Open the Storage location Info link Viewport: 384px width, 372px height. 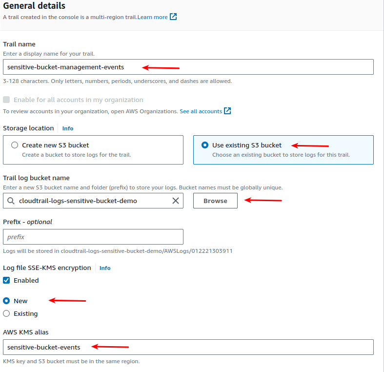coord(68,128)
